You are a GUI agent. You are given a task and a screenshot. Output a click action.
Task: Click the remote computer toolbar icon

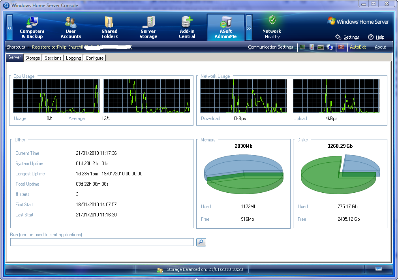click(330, 47)
